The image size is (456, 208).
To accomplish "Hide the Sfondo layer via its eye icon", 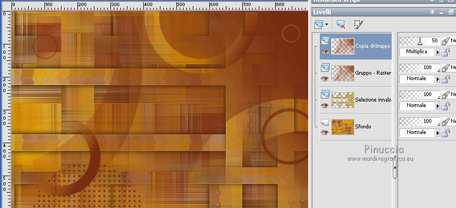I will (x=325, y=132).
